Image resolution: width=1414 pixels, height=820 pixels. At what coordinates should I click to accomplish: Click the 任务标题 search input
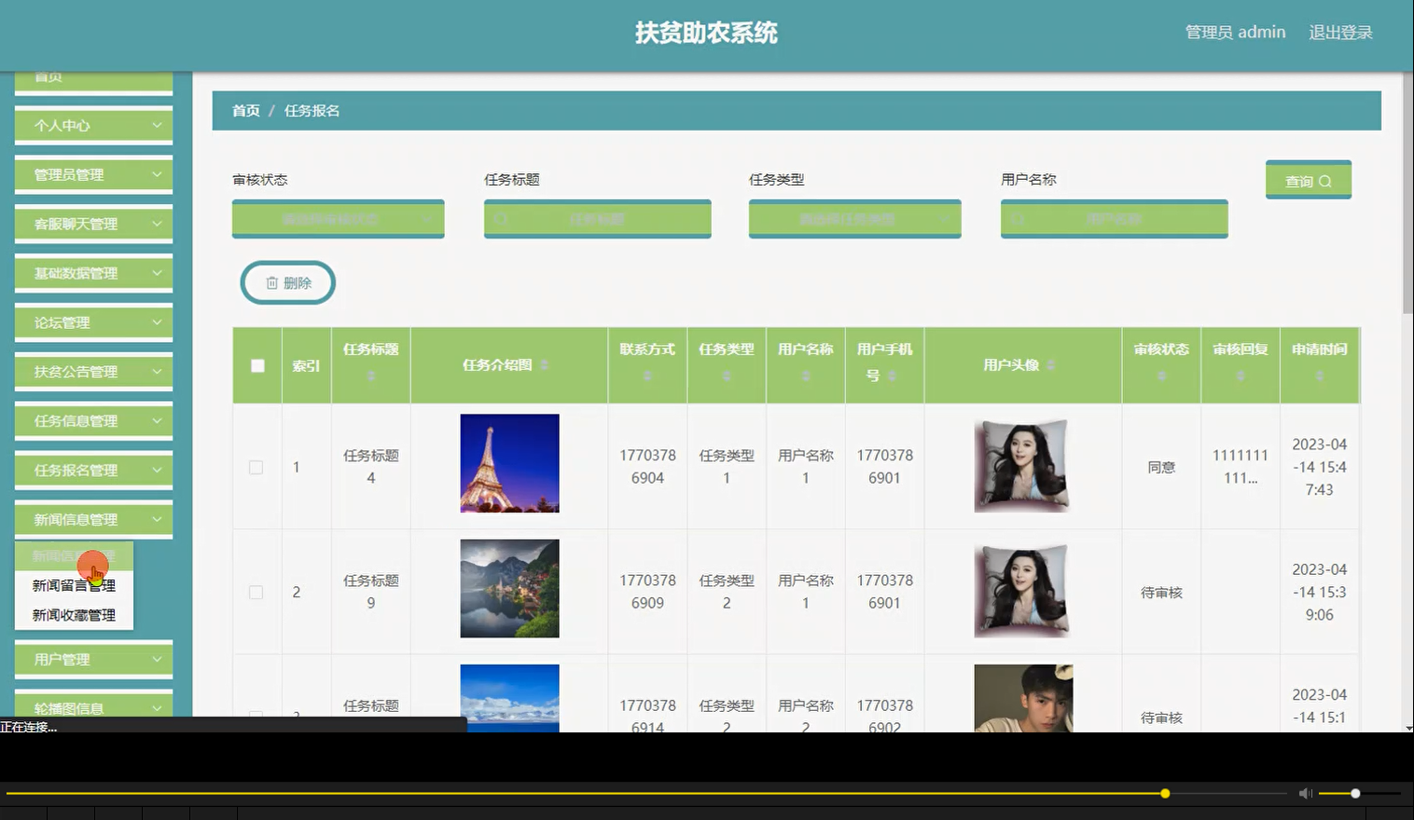(598, 219)
